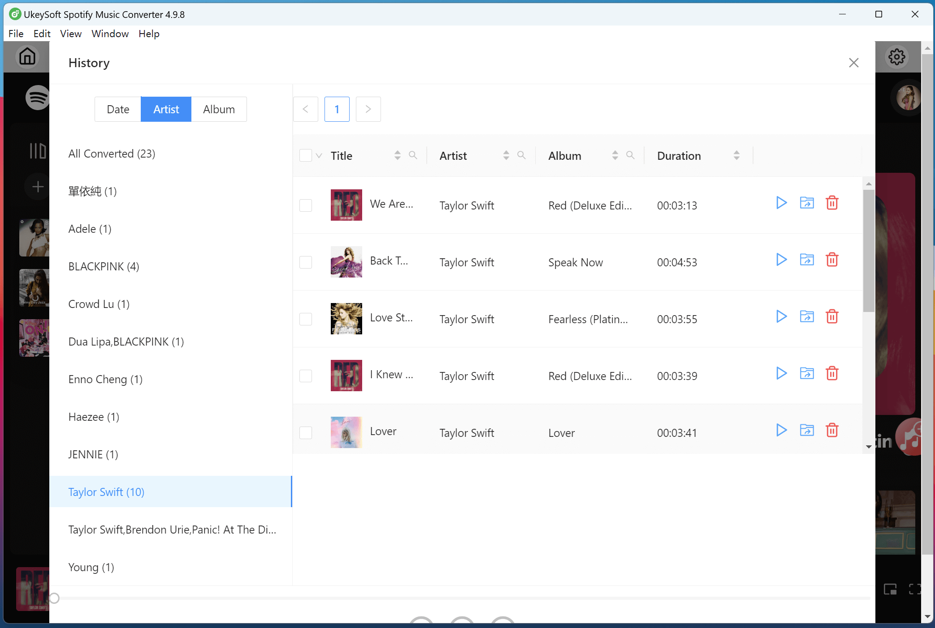935x628 pixels.
Task: Delete the Lover track from history
Action: click(x=832, y=430)
